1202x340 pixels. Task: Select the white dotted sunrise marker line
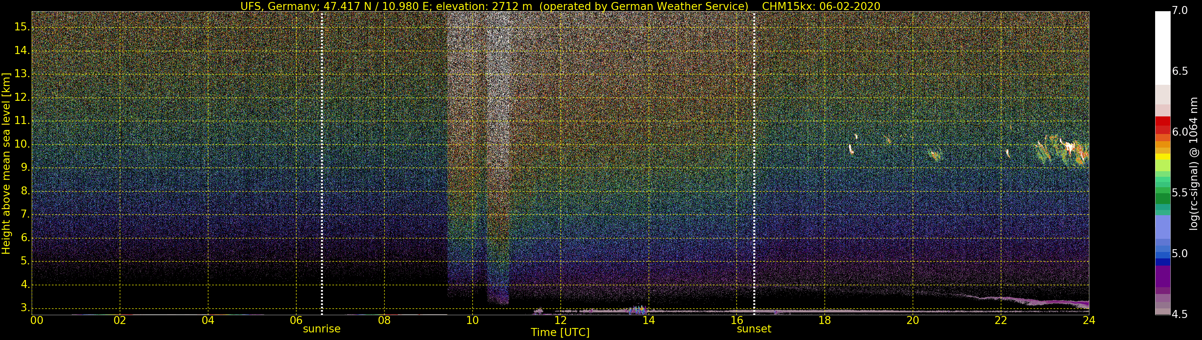pyautogui.click(x=322, y=163)
